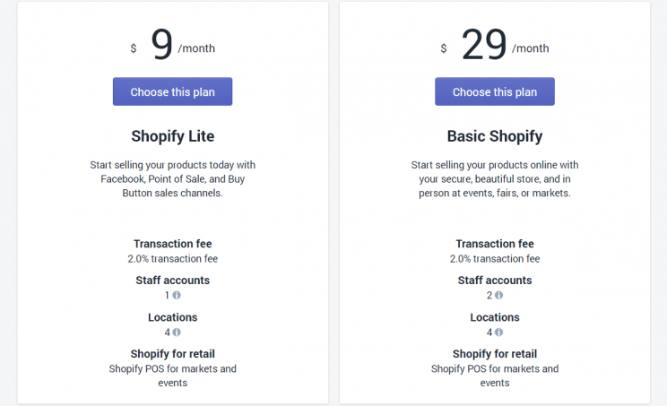This screenshot has width=667, height=406.
Task: Choose the $29 Basic Shopify plan
Action: [x=494, y=91]
